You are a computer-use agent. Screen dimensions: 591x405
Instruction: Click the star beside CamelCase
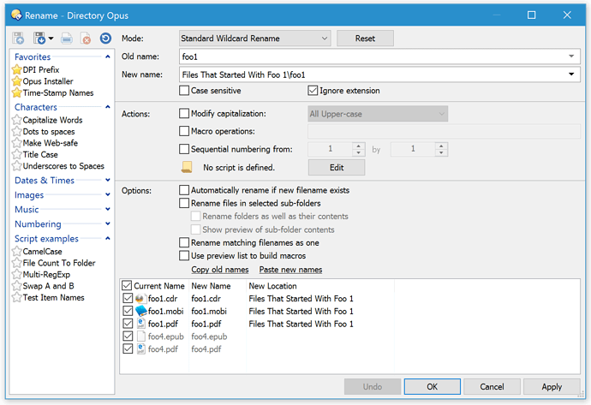pos(16,251)
